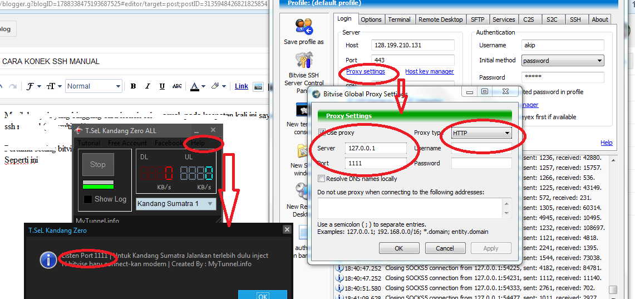This screenshot has width=635, height=299.
Task: Click the New terminal console icon
Action: click(303, 110)
